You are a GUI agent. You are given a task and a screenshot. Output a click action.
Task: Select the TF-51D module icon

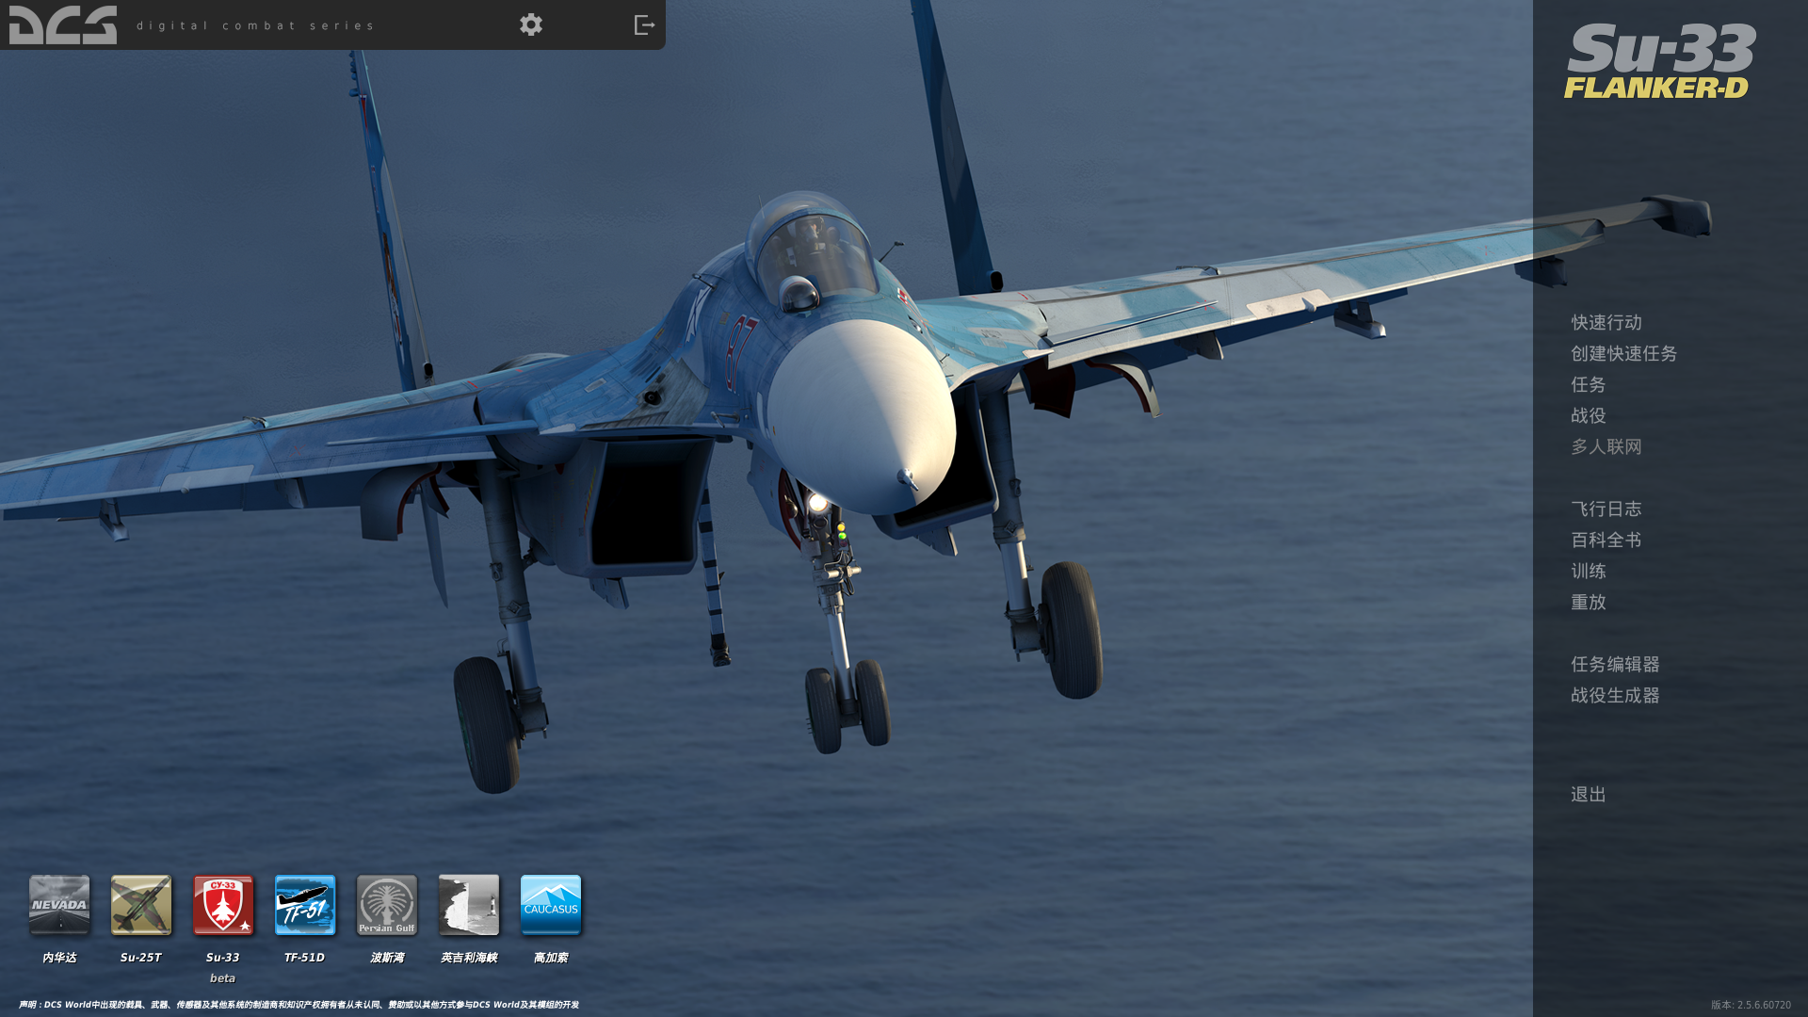[305, 905]
